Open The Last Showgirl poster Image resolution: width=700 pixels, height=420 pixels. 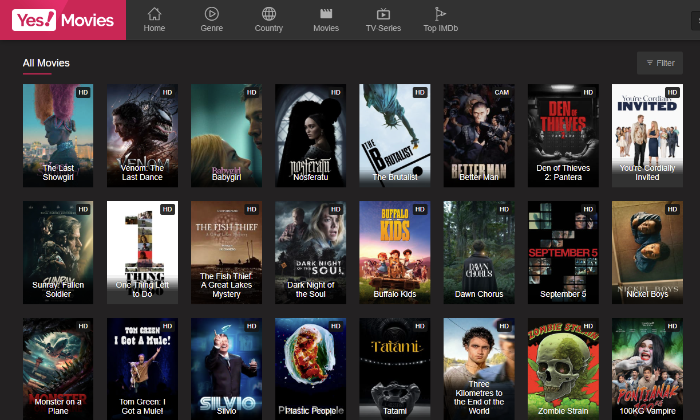click(x=58, y=136)
